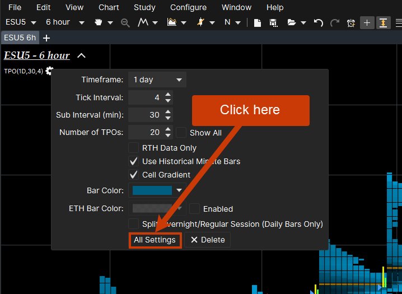Click the blue Bar Color swatch
Viewport: 402px width, 294px height.
(152, 190)
